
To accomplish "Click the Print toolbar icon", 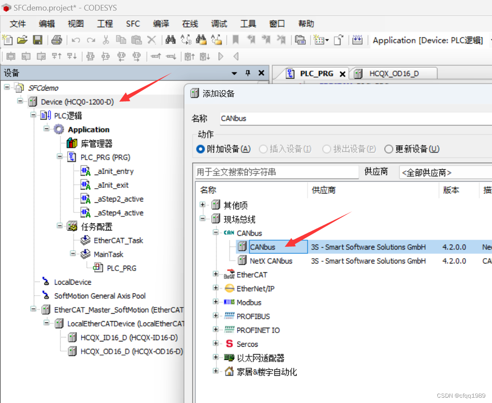I will click(57, 40).
